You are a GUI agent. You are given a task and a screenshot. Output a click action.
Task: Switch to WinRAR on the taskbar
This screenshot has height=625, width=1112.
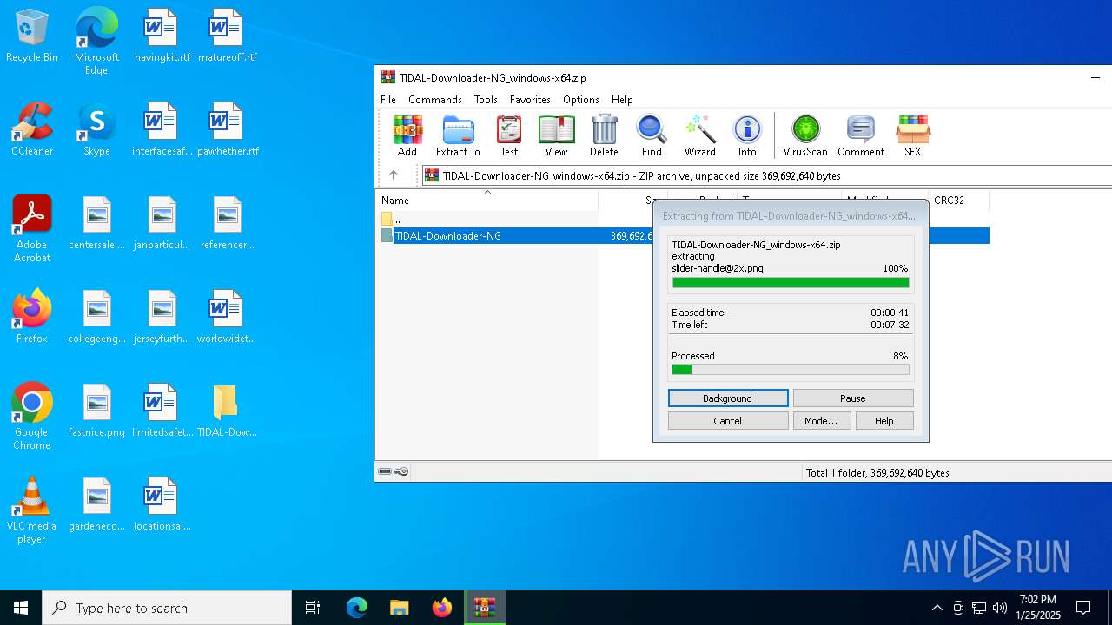[x=484, y=608]
